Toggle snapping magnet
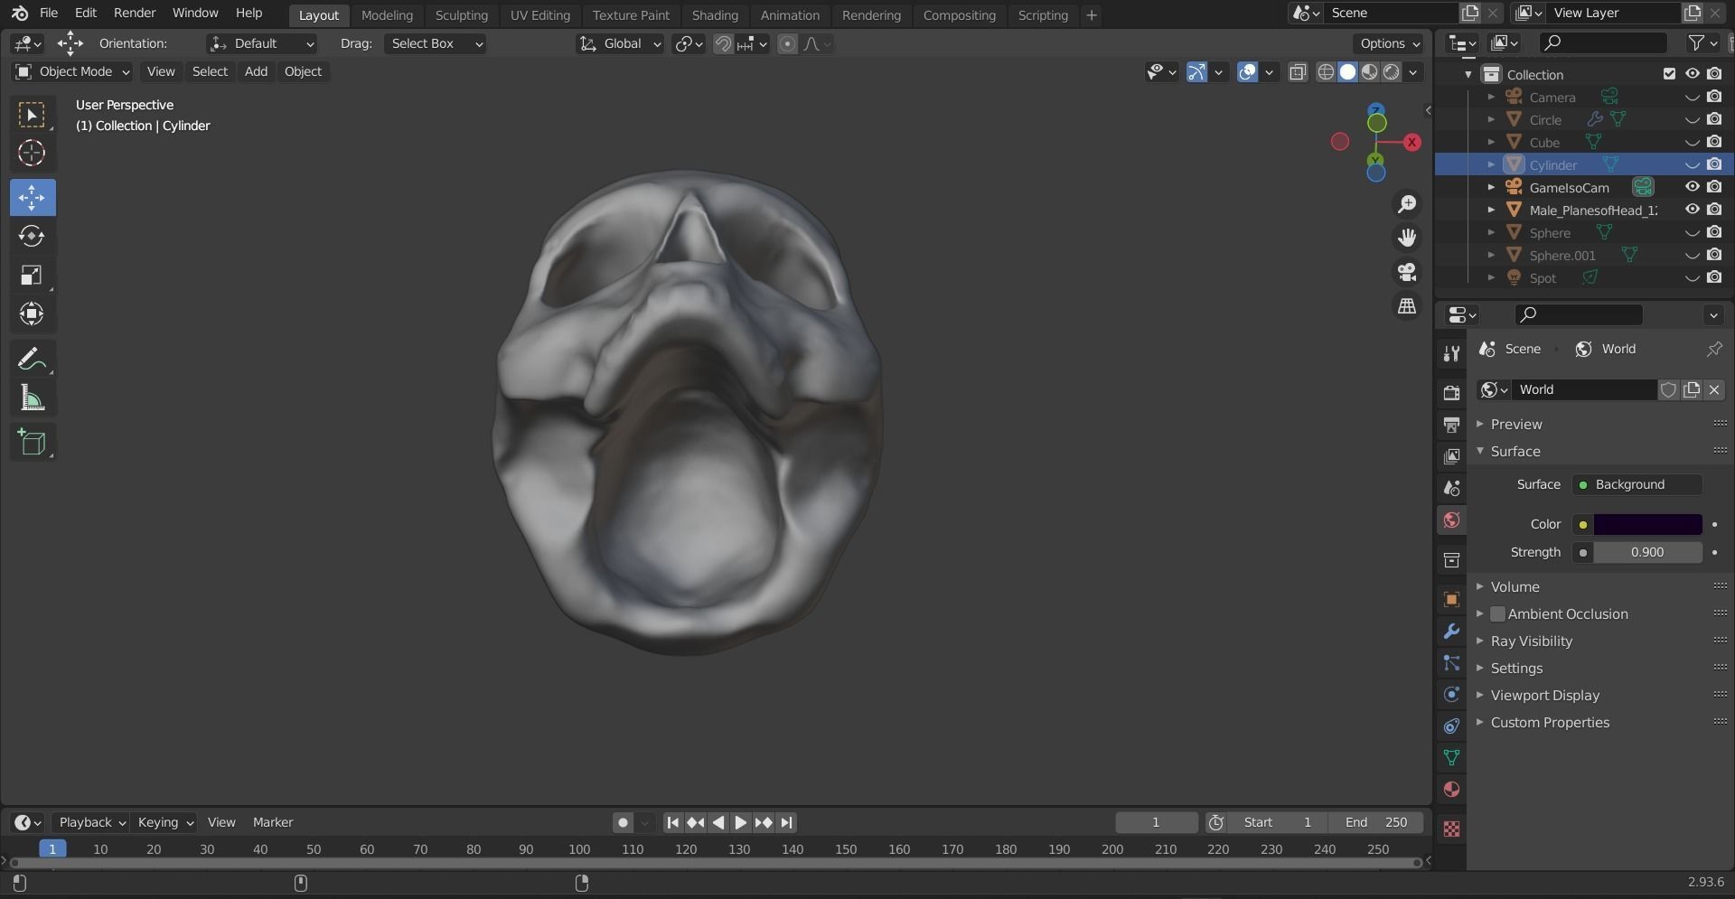The image size is (1735, 899). click(x=723, y=44)
